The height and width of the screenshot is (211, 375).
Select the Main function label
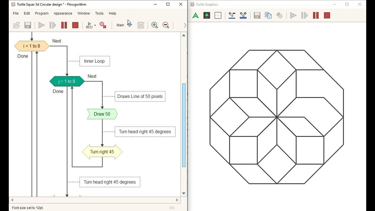120,25
